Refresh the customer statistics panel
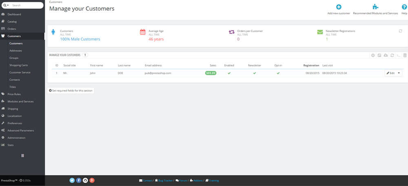Viewport: 408px width, 186px height. pyautogui.click(x=400, y=31)
